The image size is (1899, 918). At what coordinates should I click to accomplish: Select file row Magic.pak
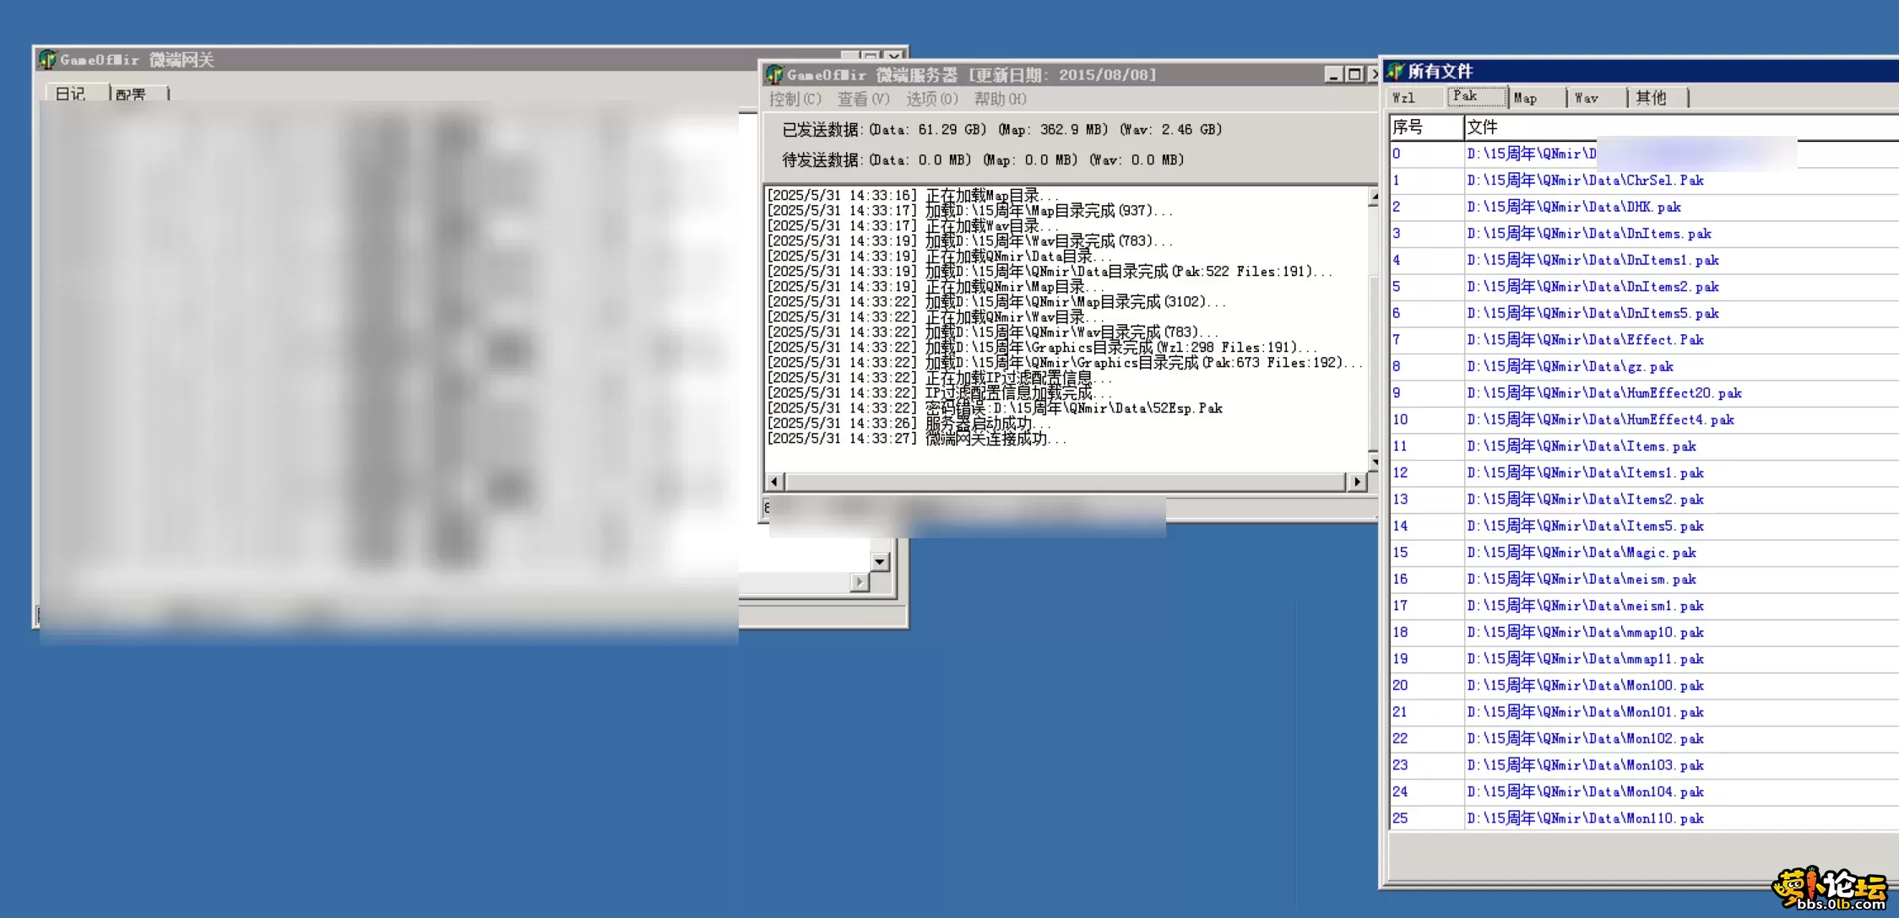[1644, 553]
